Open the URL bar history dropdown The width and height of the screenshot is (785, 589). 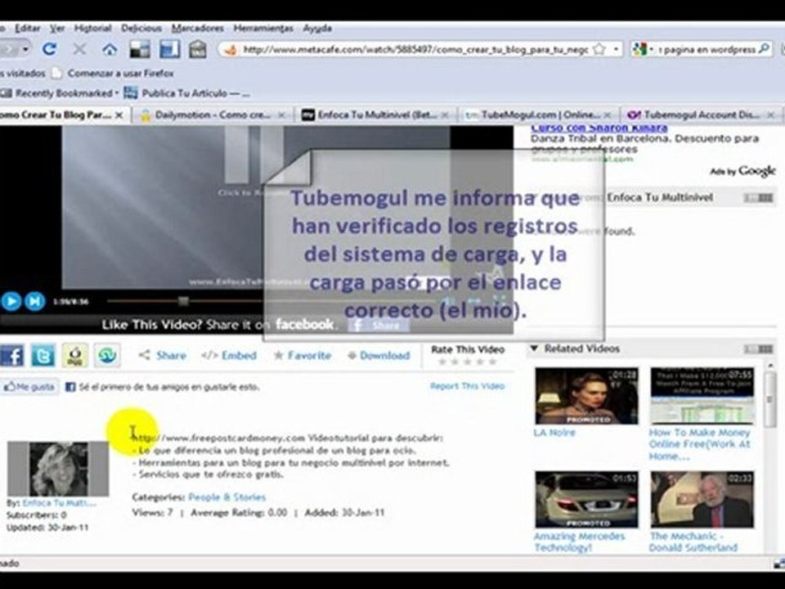[616, 49]
